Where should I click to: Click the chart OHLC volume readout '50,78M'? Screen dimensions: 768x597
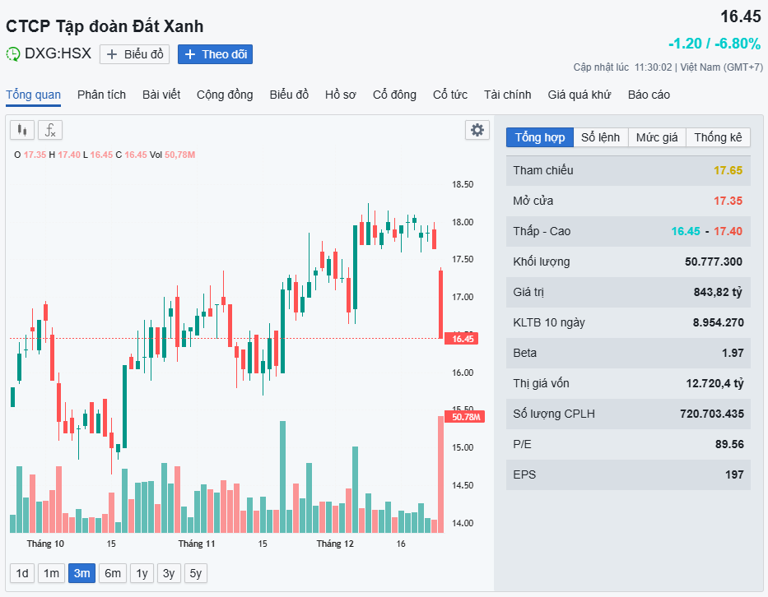(x=179, y=155)
